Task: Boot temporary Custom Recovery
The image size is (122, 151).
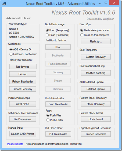Action: pos(96,57)
